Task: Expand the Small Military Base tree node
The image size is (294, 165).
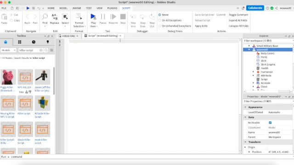Action: click(249, 46)
